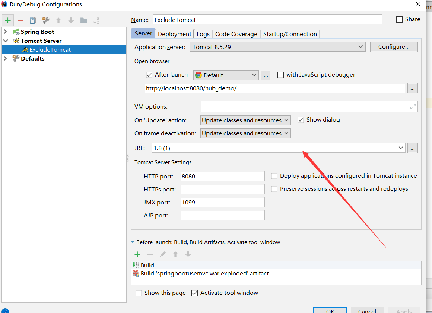Switch to the Deployment tab

click(x=174, y=34)
